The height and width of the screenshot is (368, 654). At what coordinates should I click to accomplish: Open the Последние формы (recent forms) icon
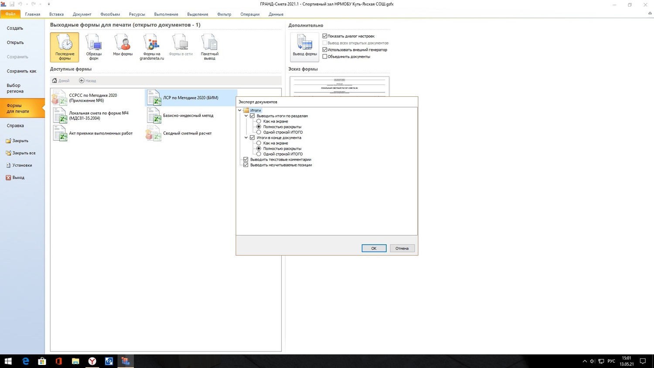65,47
